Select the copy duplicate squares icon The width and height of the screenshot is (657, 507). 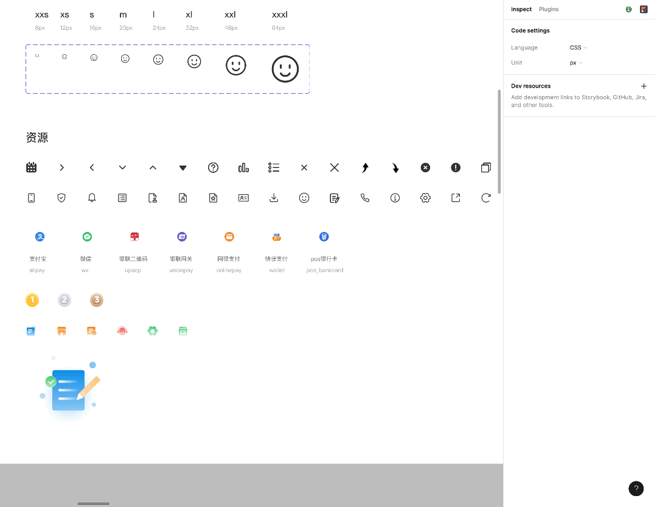coord(486,168)
